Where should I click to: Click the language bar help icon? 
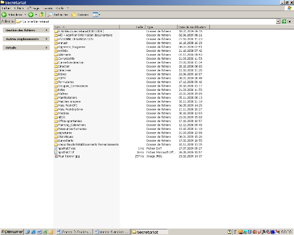pyautogui.click(x=229, y=232)
